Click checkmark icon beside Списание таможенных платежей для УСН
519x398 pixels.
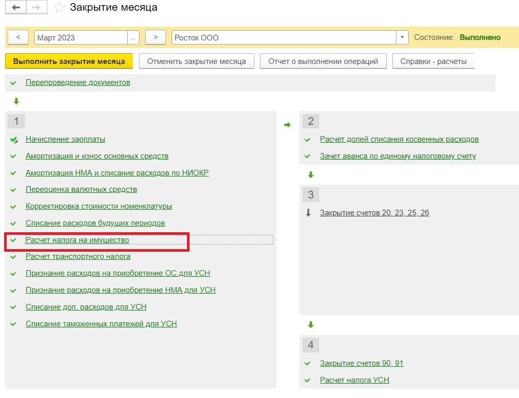click(x=13, y=324)
